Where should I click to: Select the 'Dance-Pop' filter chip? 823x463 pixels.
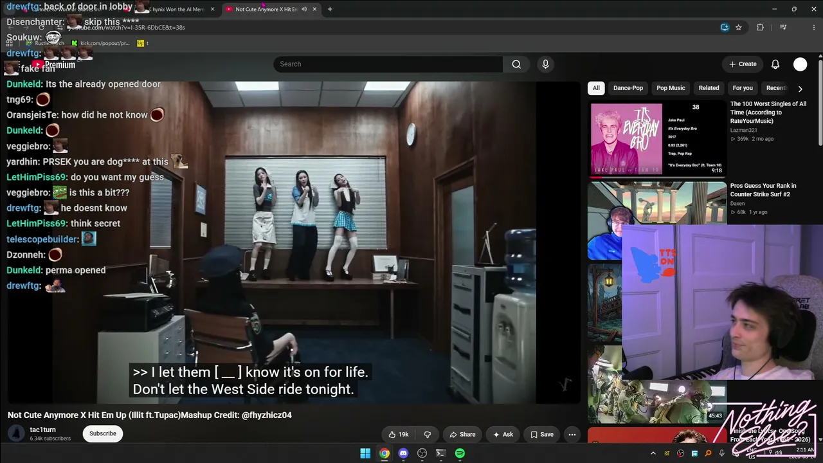pyautogui.click(x=628, y=88)
